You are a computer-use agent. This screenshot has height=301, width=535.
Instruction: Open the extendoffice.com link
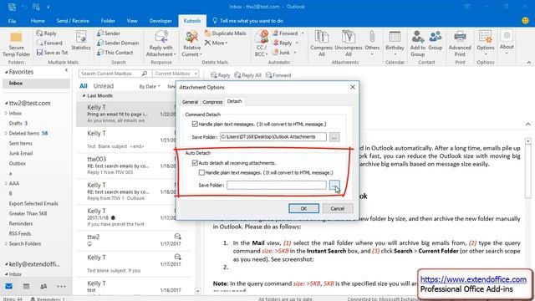tap(473, 279)
